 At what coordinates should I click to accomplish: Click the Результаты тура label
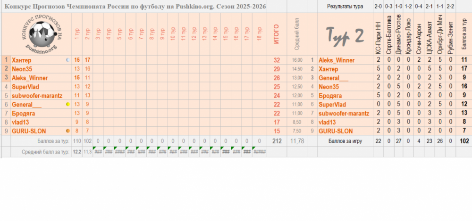point(345,6)
